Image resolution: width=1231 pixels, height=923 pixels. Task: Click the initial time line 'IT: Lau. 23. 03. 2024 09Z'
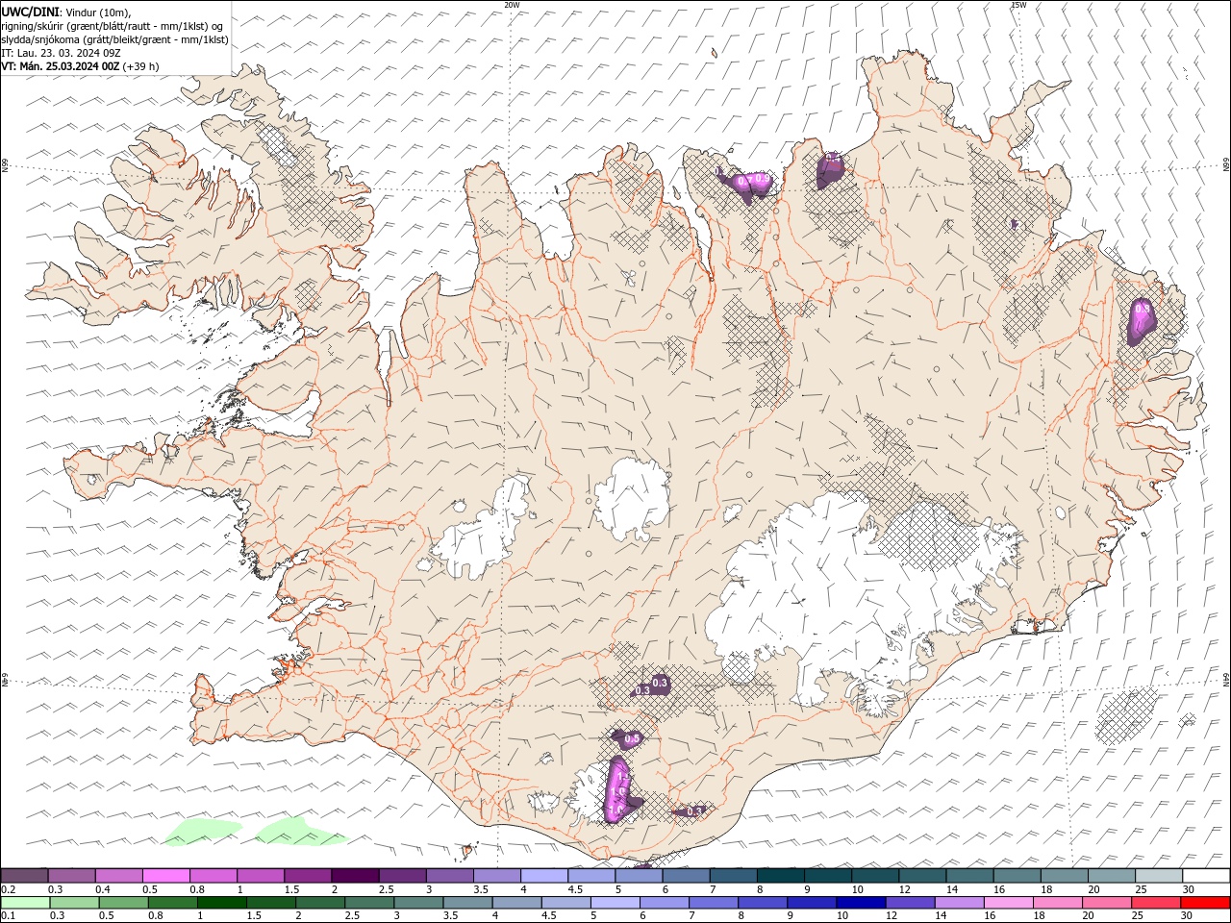point(60,53)
